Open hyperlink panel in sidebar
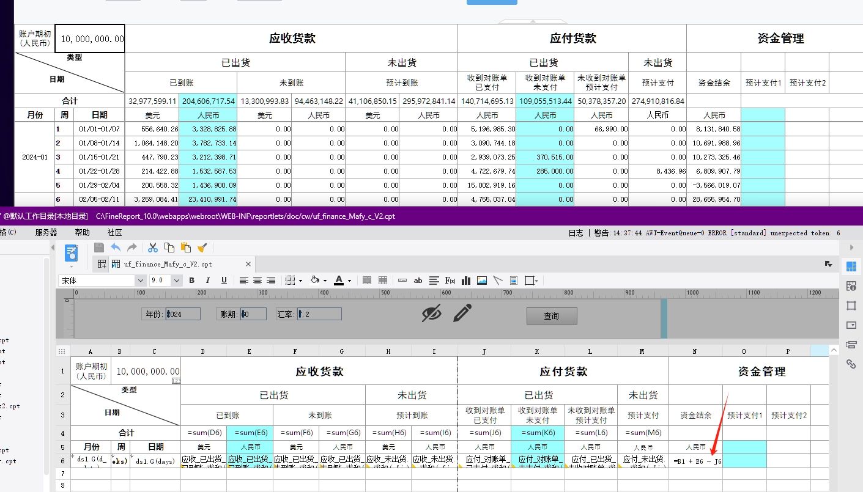Image resolution: width=863 pixels, height=492 pixels. [851, 364]
